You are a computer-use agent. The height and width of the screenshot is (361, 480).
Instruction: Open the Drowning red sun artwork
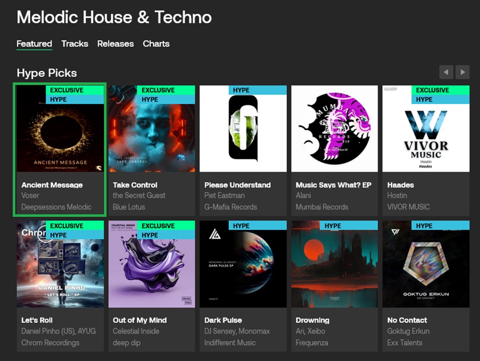334,264
